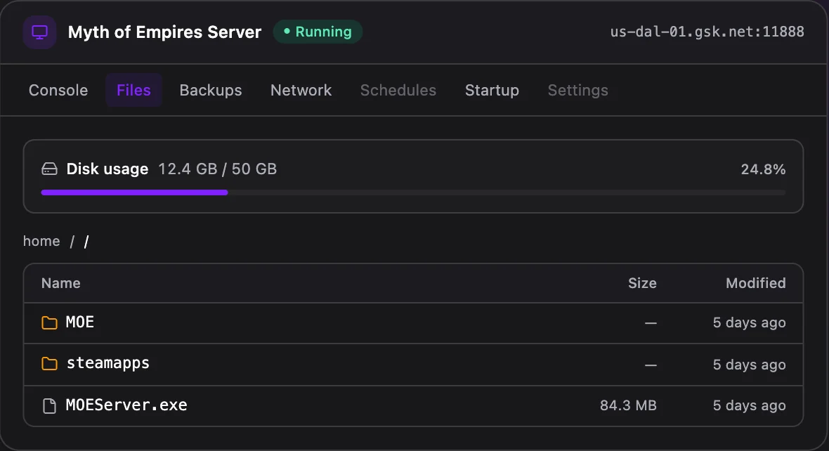Select the MOEServer.exe file name

click(126, 405)
